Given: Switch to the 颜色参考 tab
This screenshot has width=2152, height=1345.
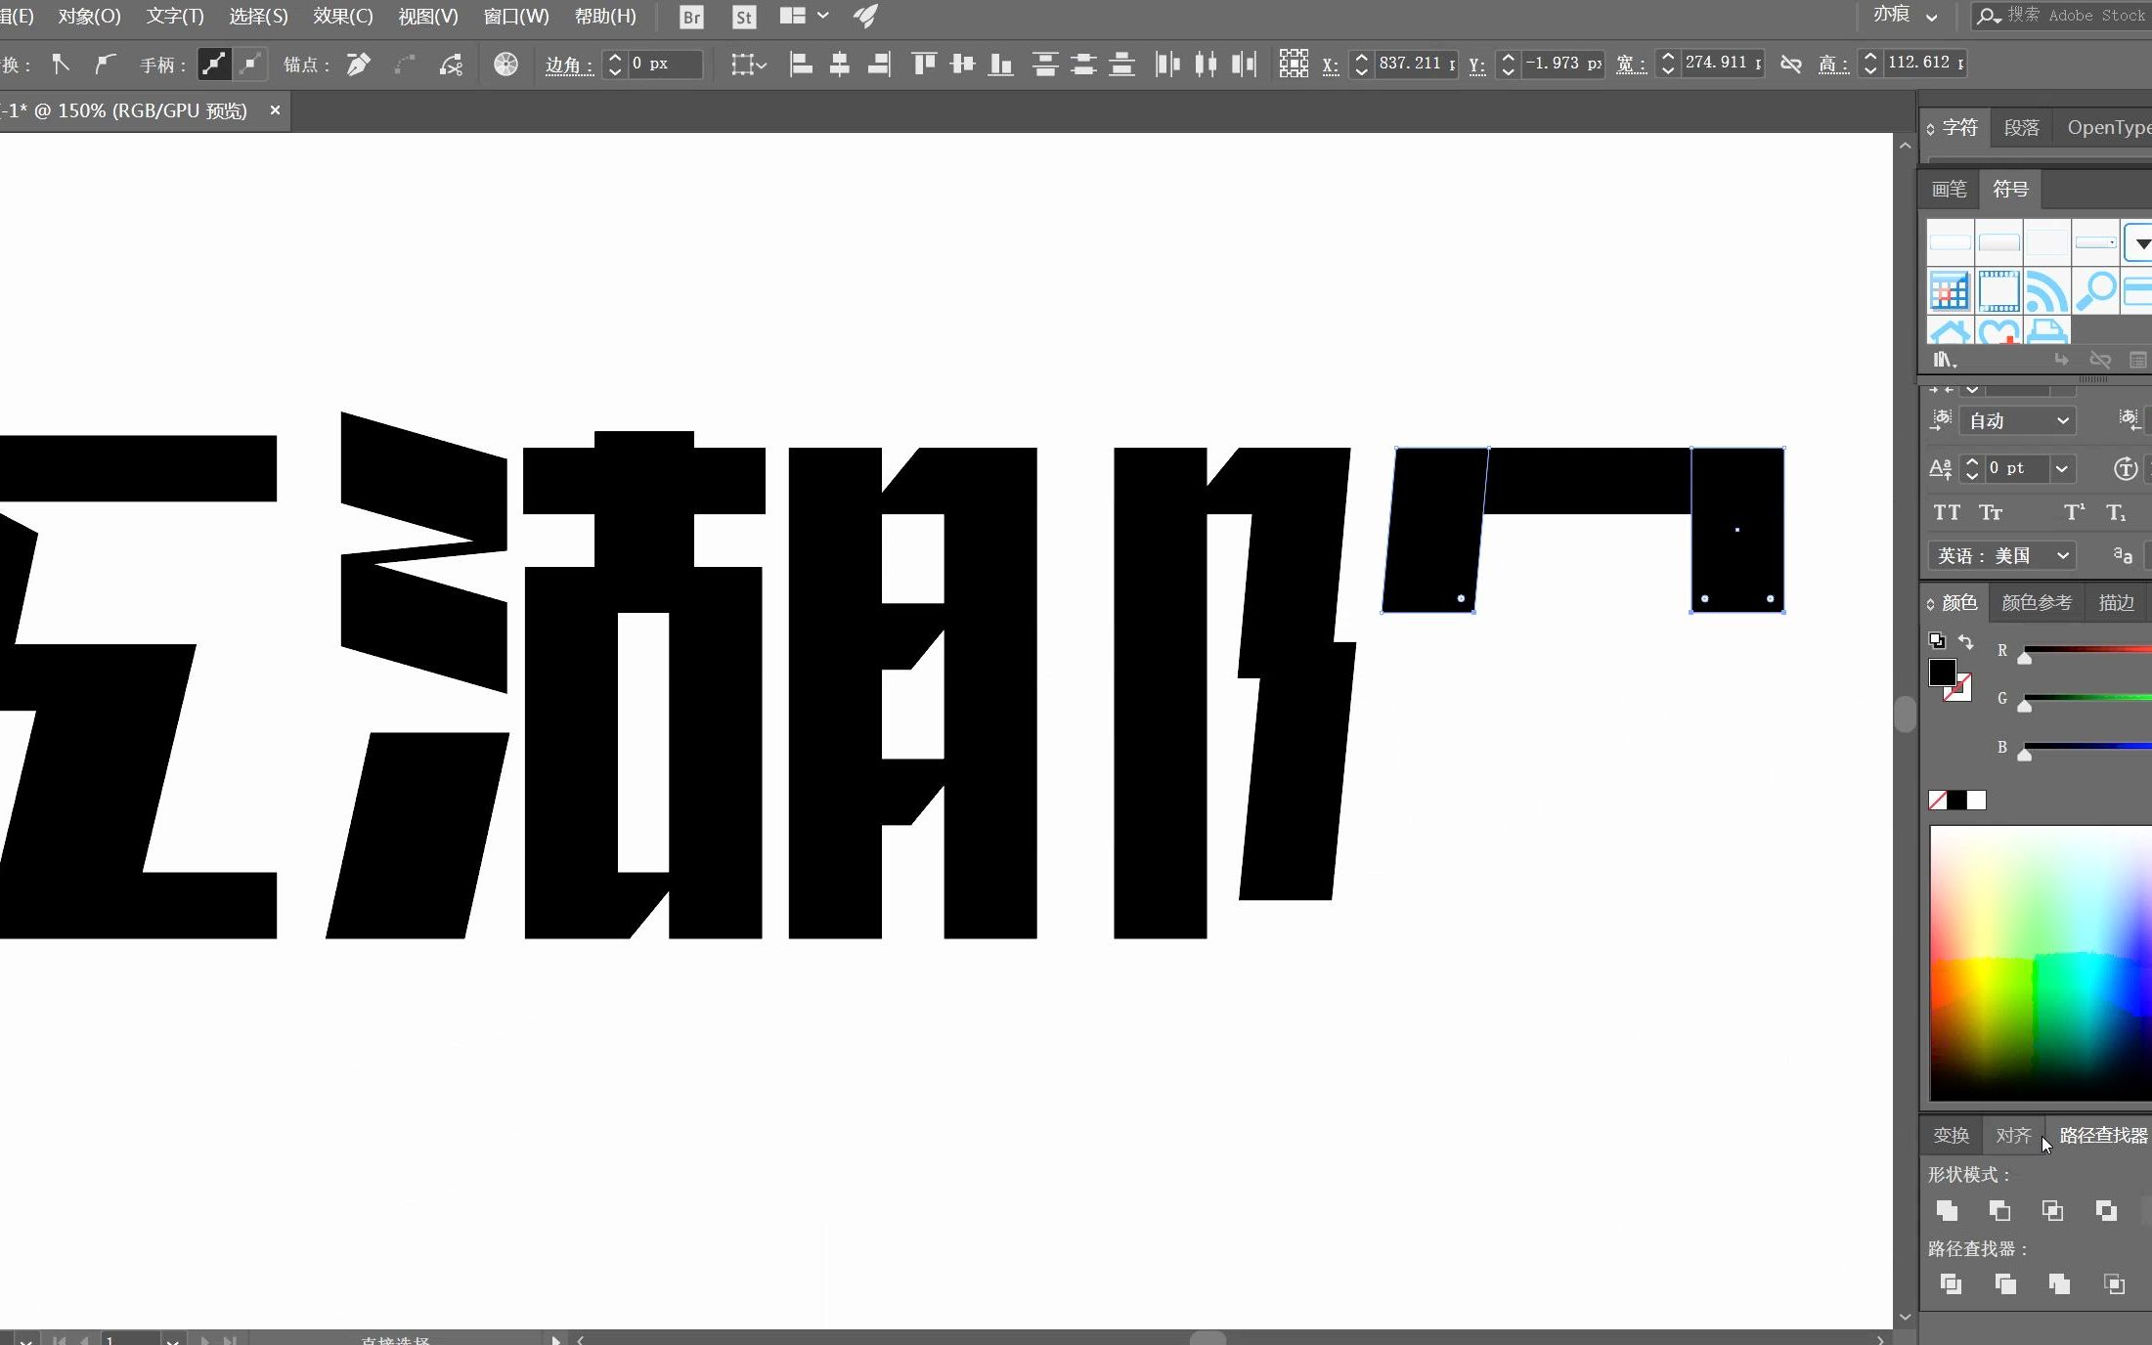Looking at the screenshot, I should click(x=2037, y=602).
